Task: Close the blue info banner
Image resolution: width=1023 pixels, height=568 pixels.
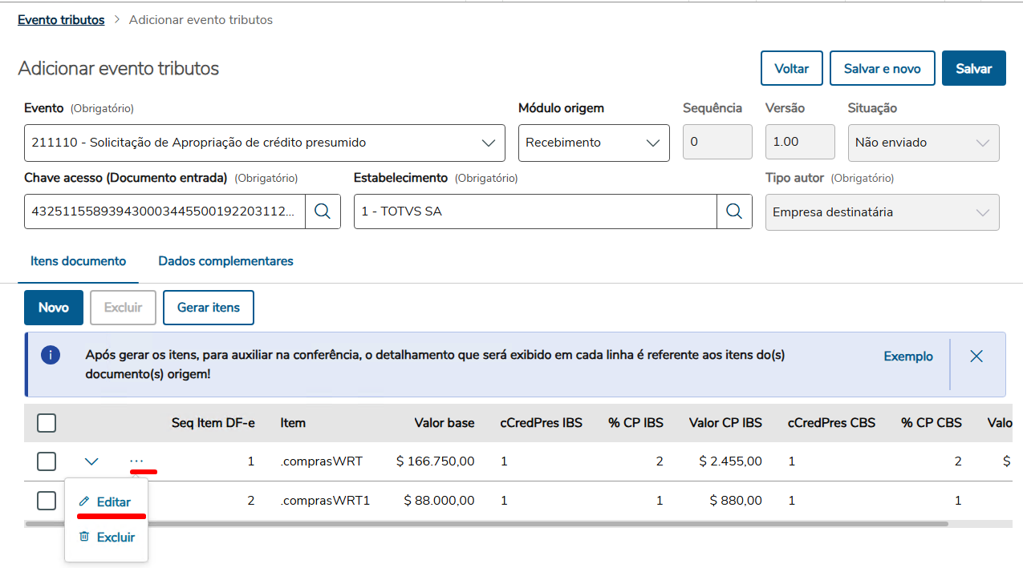Action: coord(976,357)
